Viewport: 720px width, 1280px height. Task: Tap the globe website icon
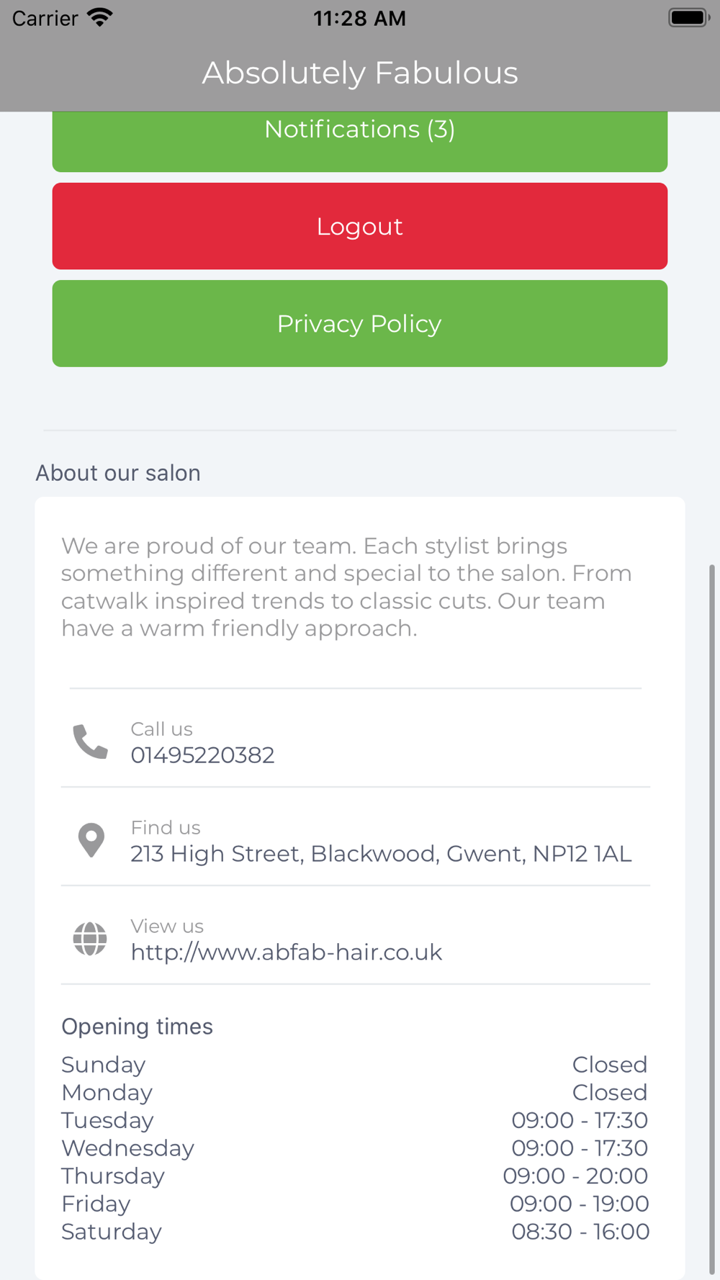[x=90, y=939]
